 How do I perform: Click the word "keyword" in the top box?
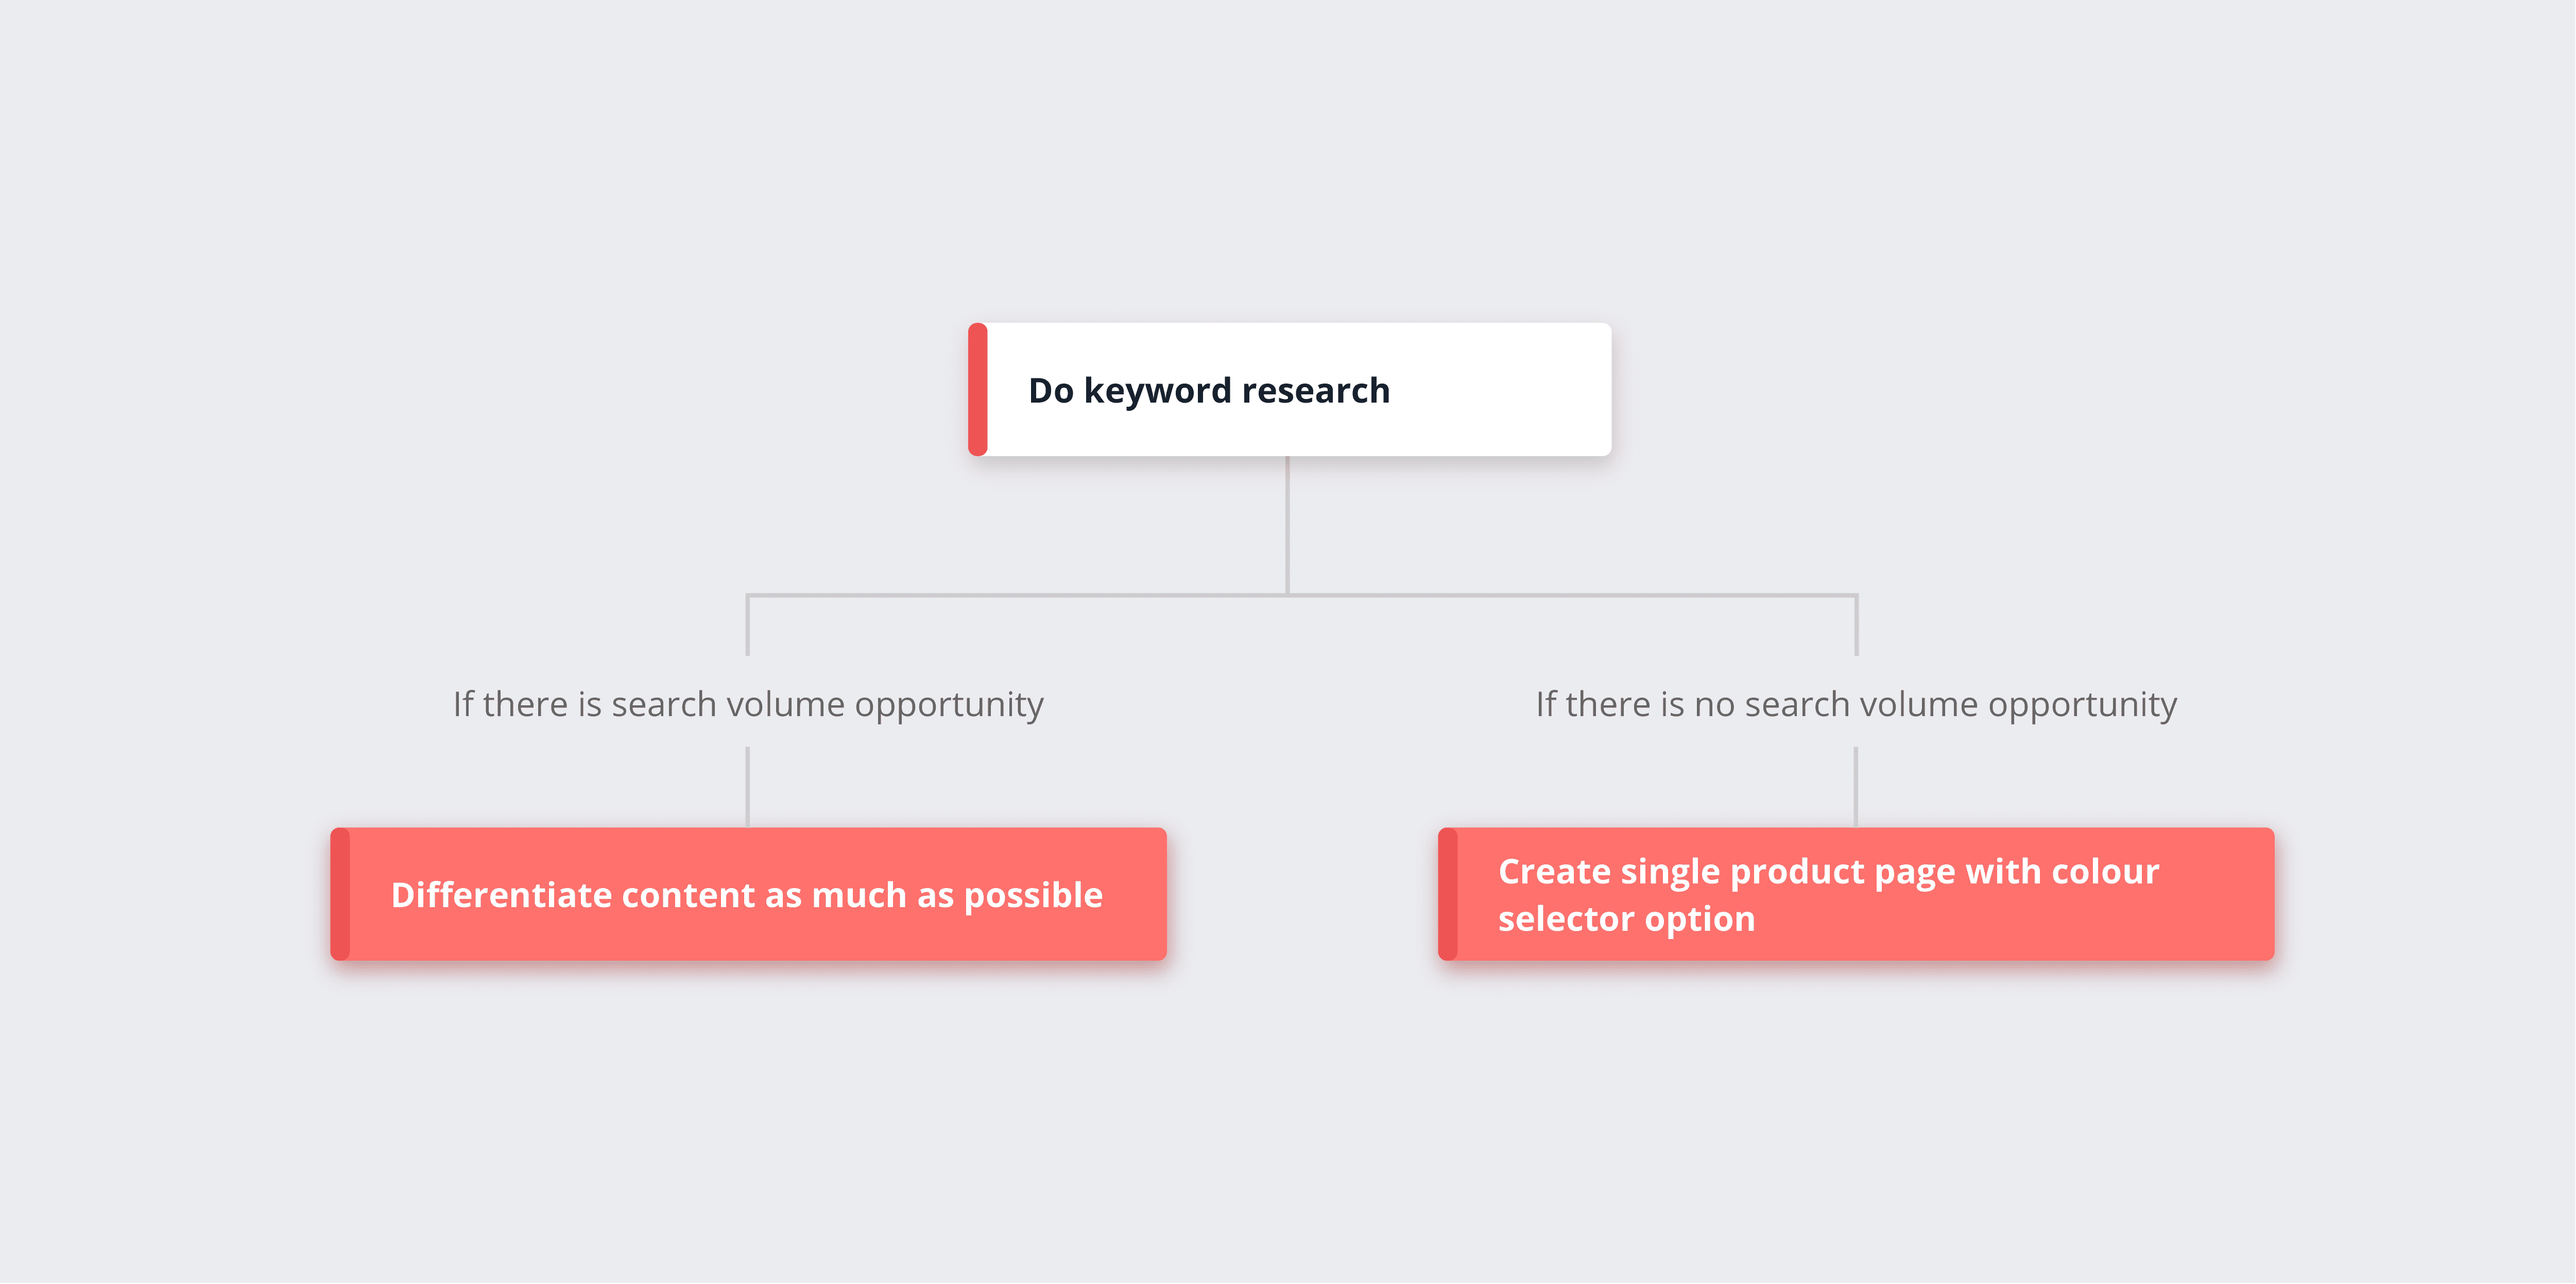point(1157,391)
